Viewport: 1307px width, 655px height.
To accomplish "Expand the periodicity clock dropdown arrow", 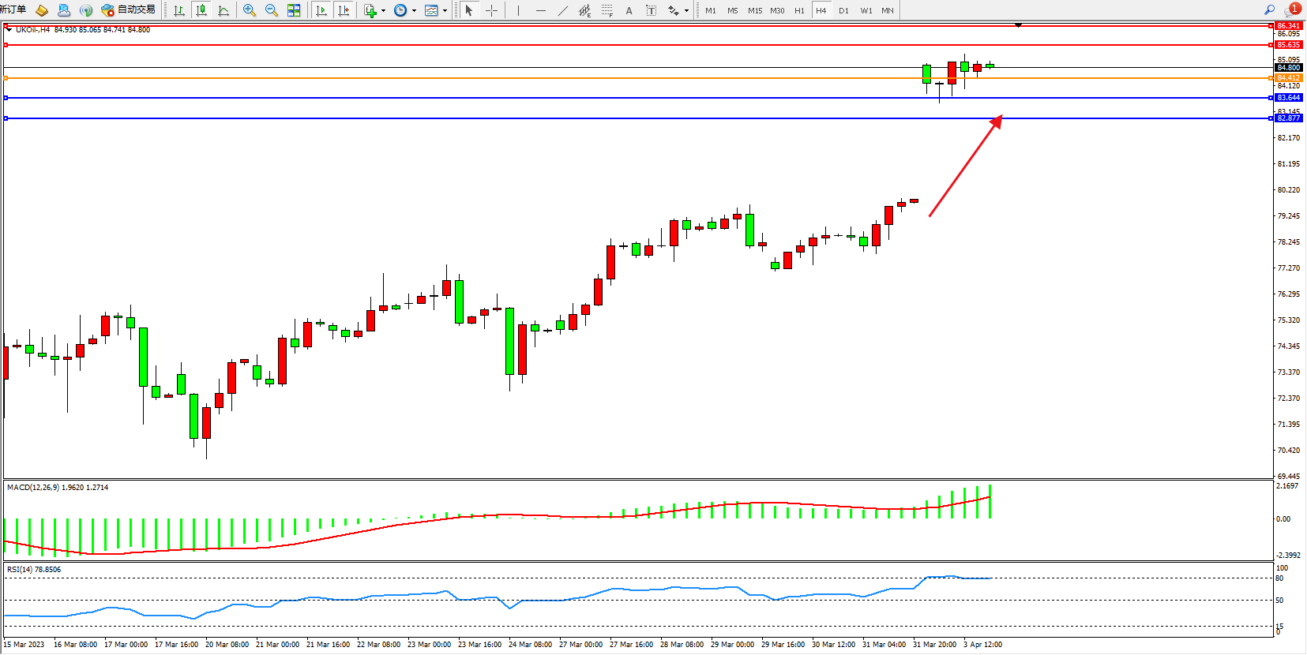I will 414,11.
